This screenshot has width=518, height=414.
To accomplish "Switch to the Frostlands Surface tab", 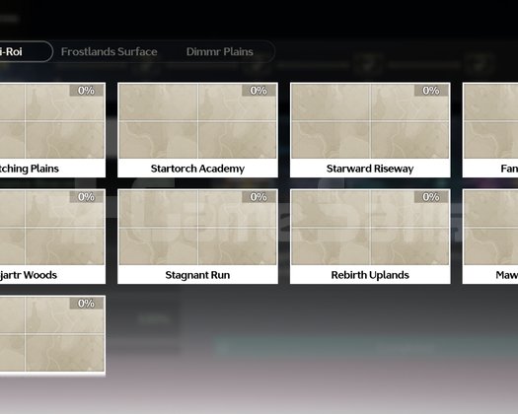I will pyautogui.click(x=109, y=52).
